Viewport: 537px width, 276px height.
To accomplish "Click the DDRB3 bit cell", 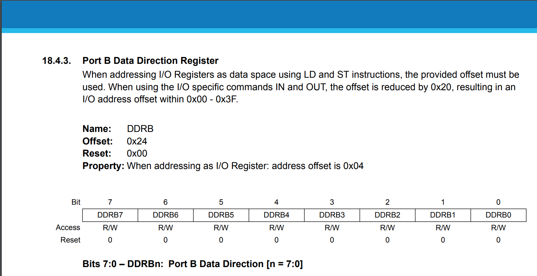I will click(332, 215).
